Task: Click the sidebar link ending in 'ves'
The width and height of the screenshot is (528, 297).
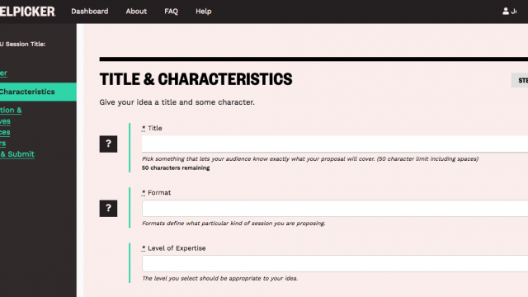Action: coord(5,121)
